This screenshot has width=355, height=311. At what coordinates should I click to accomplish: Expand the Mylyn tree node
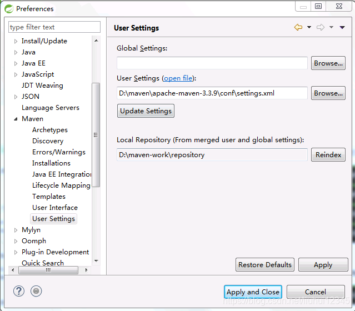[x=16, y=230]
